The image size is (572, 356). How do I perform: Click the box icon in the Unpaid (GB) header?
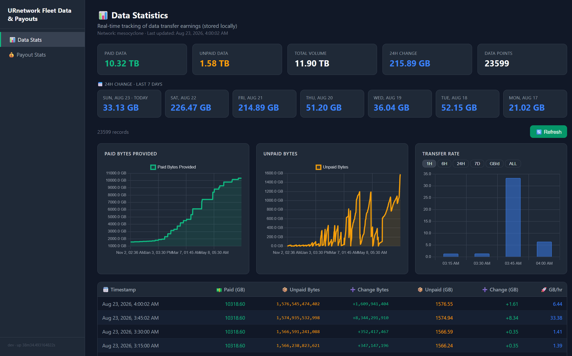point(420,290)
